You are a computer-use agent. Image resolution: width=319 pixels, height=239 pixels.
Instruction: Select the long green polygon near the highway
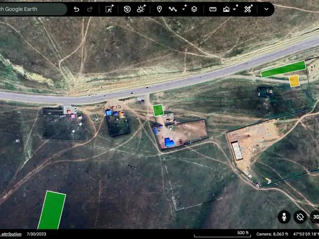click(x=284, y=69)
